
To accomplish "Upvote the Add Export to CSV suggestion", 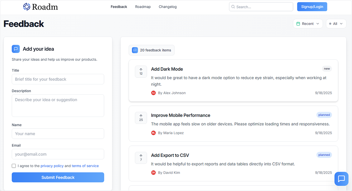I will pos(141,157).
